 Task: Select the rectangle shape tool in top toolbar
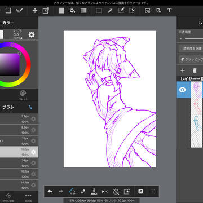pyautogui.click(x=8, y=11)
